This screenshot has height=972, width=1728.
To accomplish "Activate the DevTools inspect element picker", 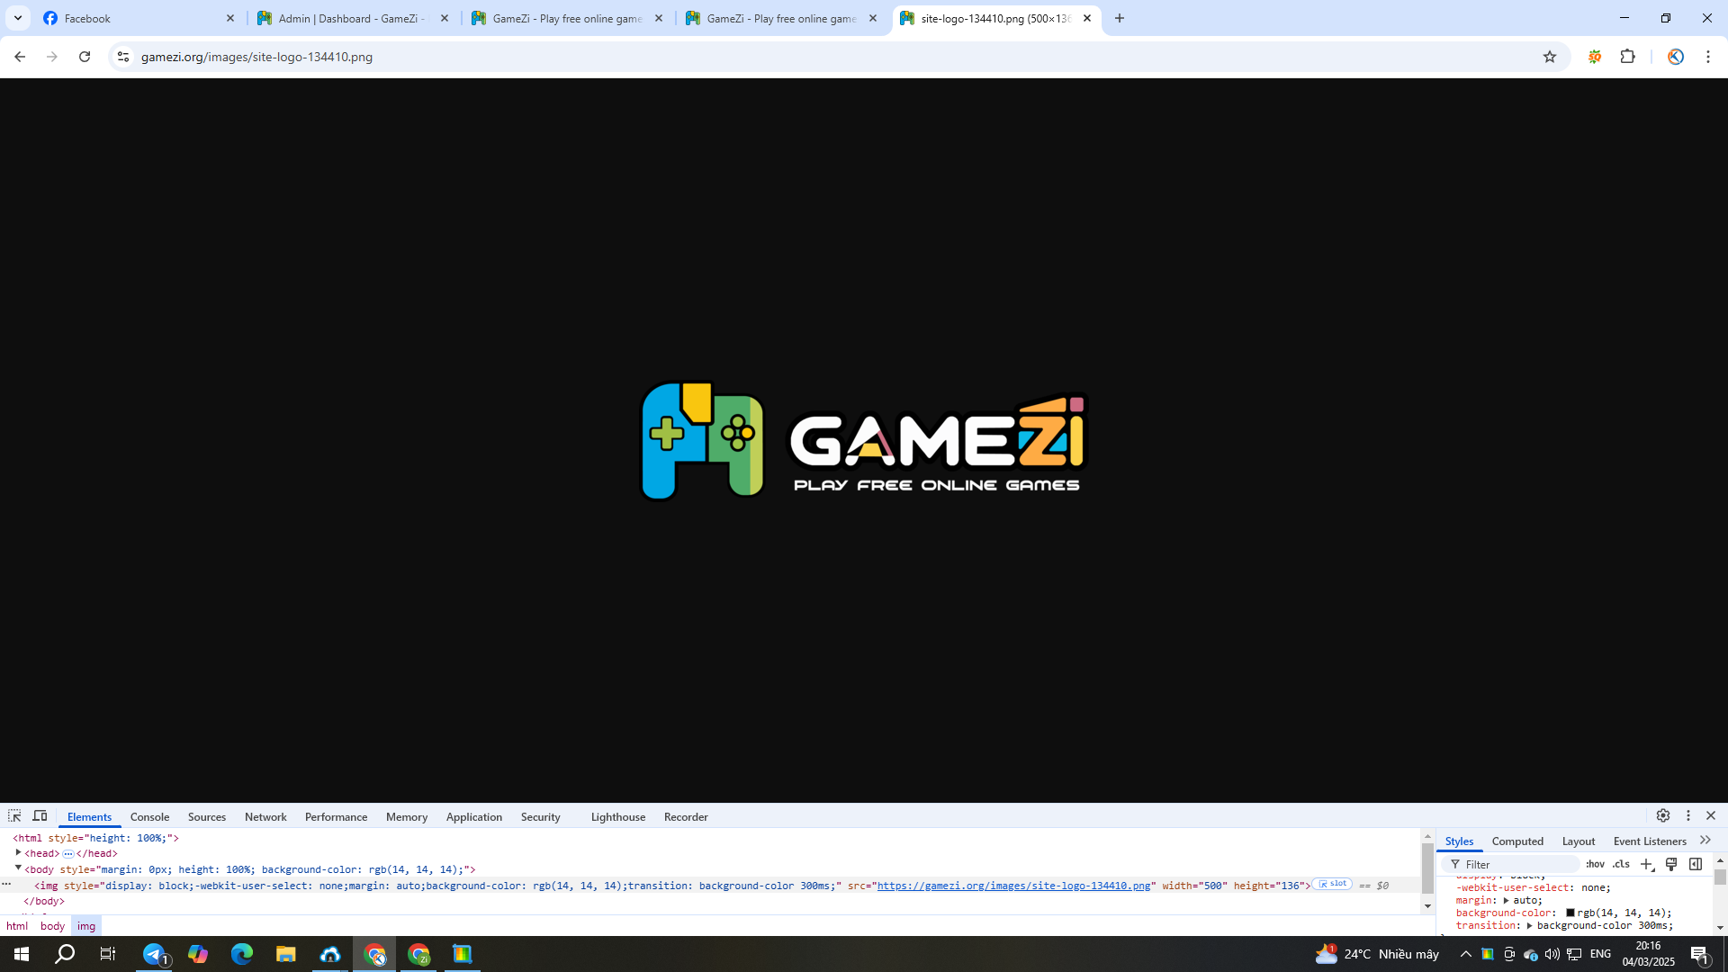I will click(14, 815).
